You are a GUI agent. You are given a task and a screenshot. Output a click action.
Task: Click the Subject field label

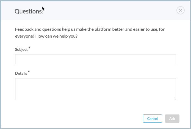pos(21,49)
